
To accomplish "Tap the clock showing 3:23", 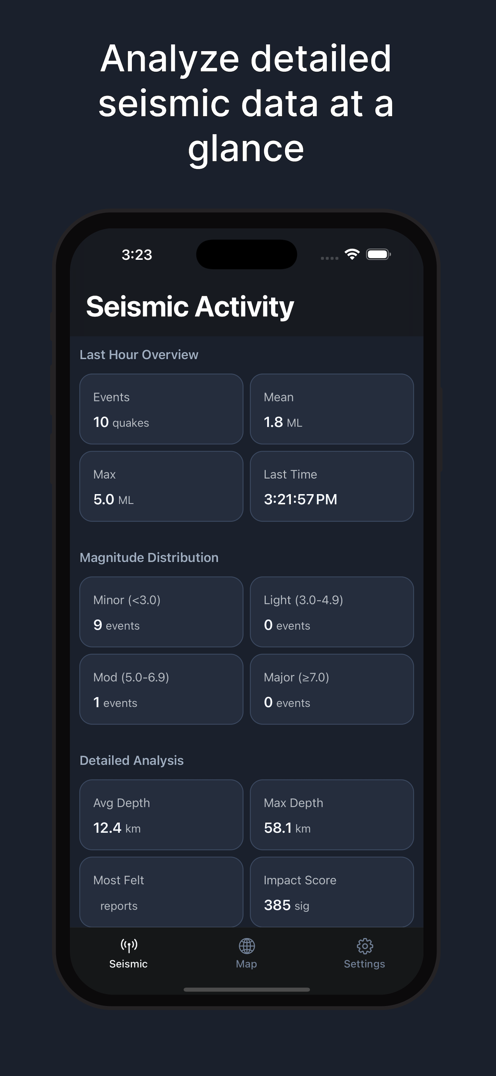I will coord(137,255).
